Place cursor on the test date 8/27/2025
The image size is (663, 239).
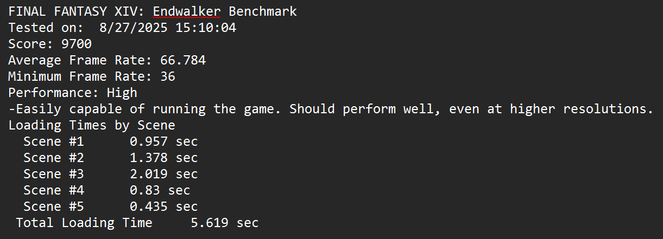[134, 28]
